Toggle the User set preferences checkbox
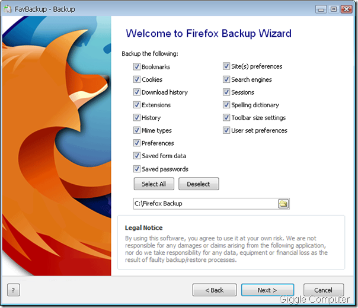Image resolution: width=358 pixels, height=308 pixels. pos(226,130)
